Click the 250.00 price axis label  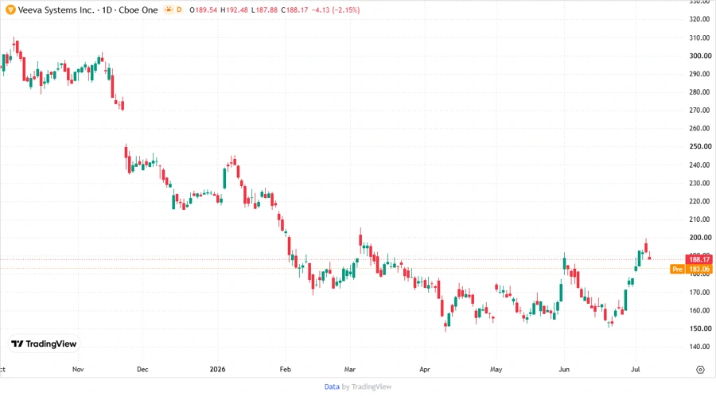pyautogui.click(x=700, y=146)
